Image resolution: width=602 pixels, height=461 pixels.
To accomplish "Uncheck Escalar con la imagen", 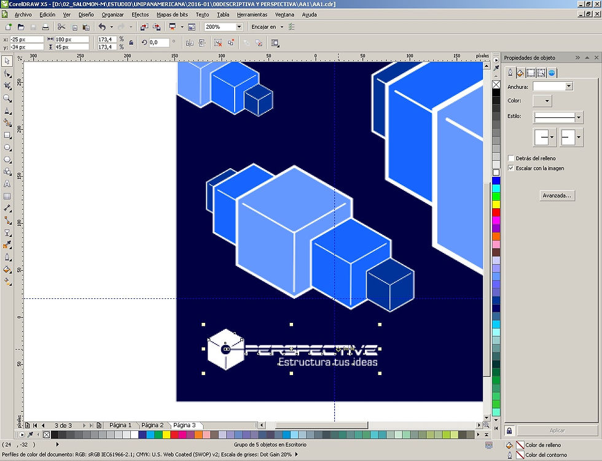I will [x=511, y=168].
